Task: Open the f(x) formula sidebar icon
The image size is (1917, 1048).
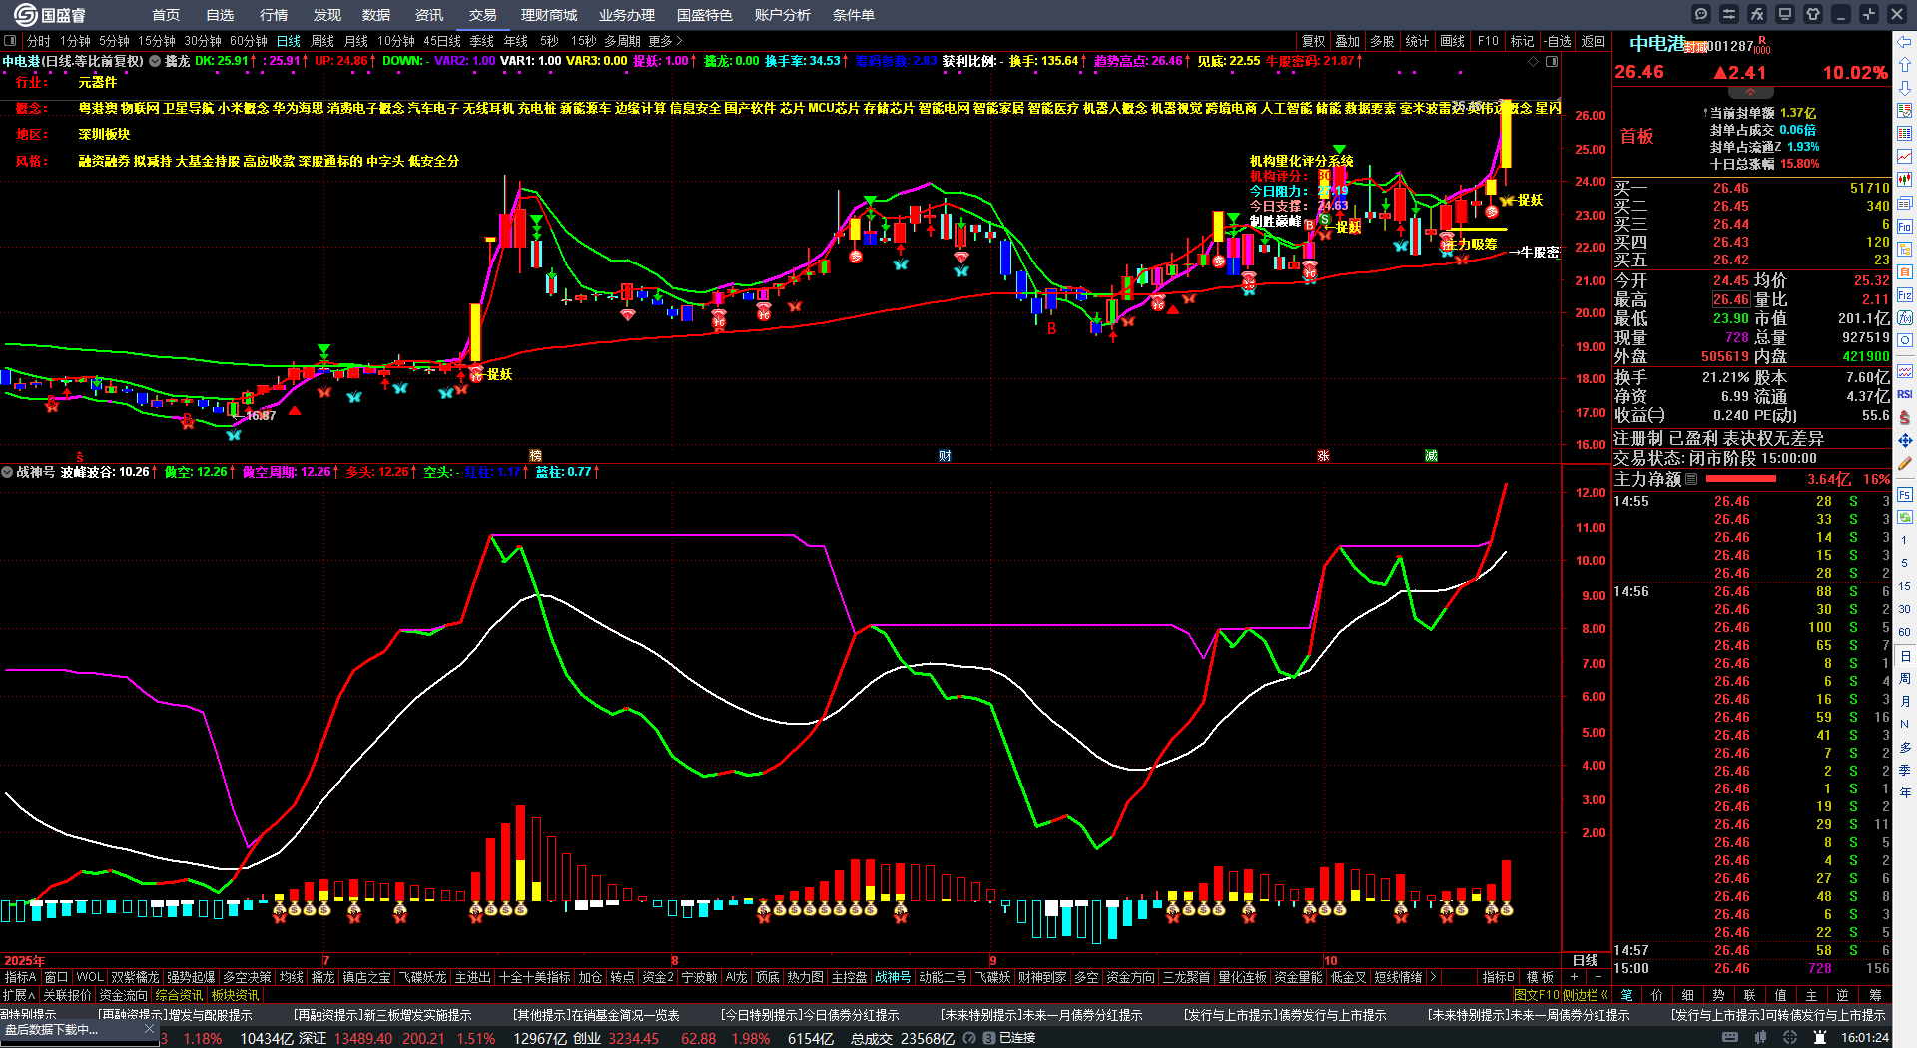Action: [1905, 318]
